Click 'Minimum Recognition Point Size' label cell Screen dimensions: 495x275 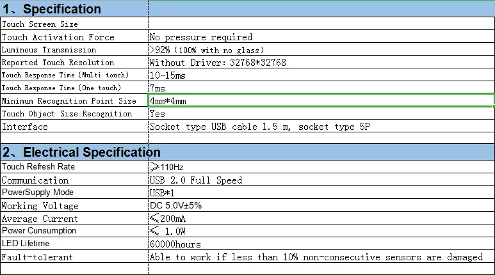(74, 100)
